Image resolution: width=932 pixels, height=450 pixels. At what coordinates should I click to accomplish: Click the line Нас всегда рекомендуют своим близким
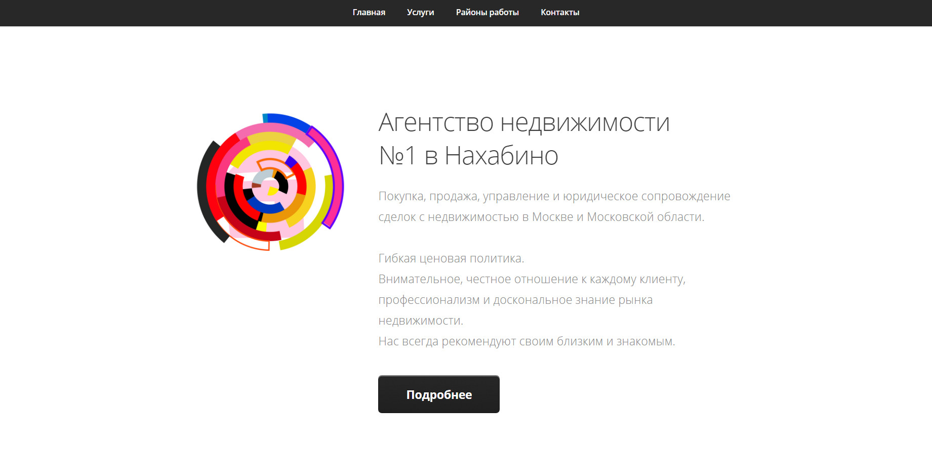[x=526, y=341]
